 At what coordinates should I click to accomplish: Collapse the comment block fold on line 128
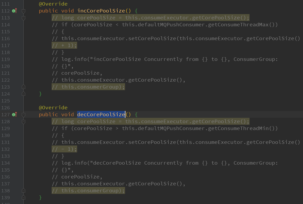tap(24, 122)
